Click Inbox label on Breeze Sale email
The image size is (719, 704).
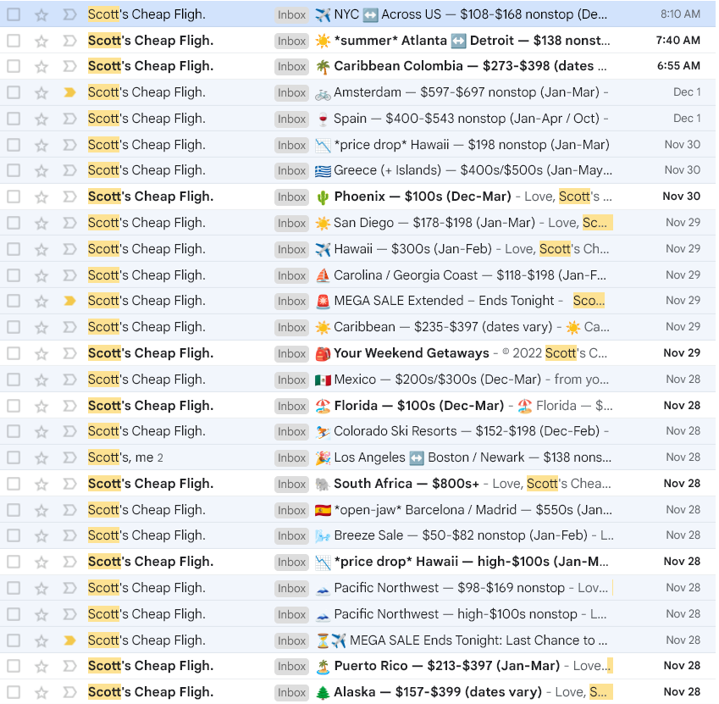click(x=291, y=535)
